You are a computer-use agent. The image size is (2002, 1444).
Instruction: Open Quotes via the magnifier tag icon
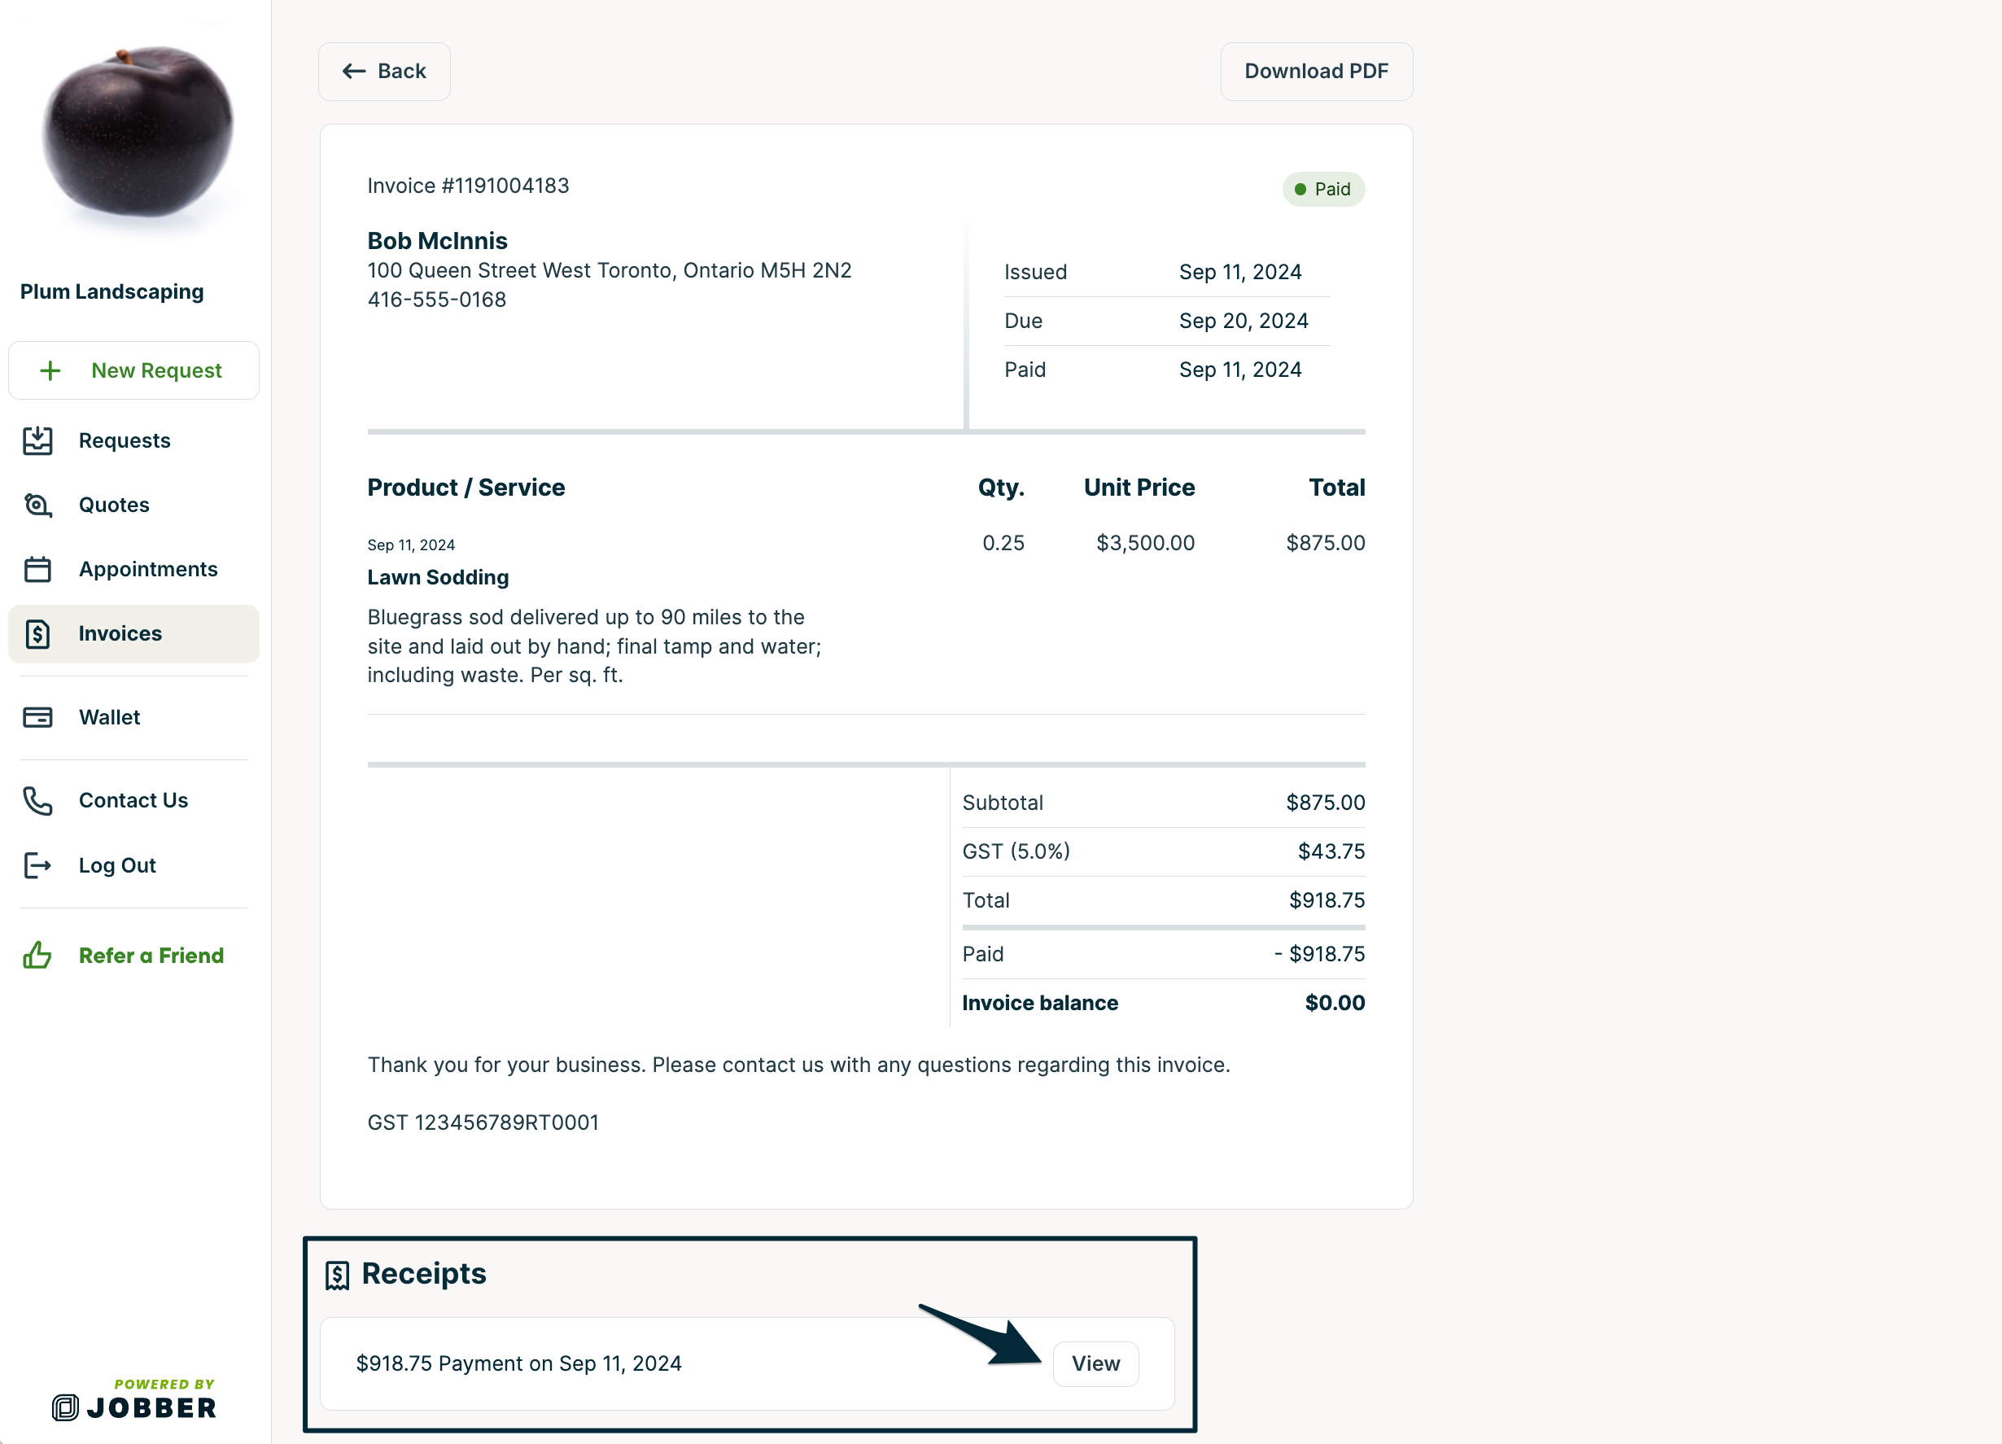(x=37, y=504)
